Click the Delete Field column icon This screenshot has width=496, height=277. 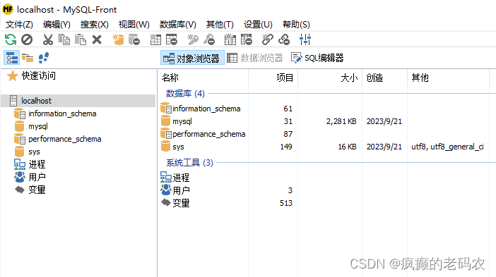click(247, 39)
